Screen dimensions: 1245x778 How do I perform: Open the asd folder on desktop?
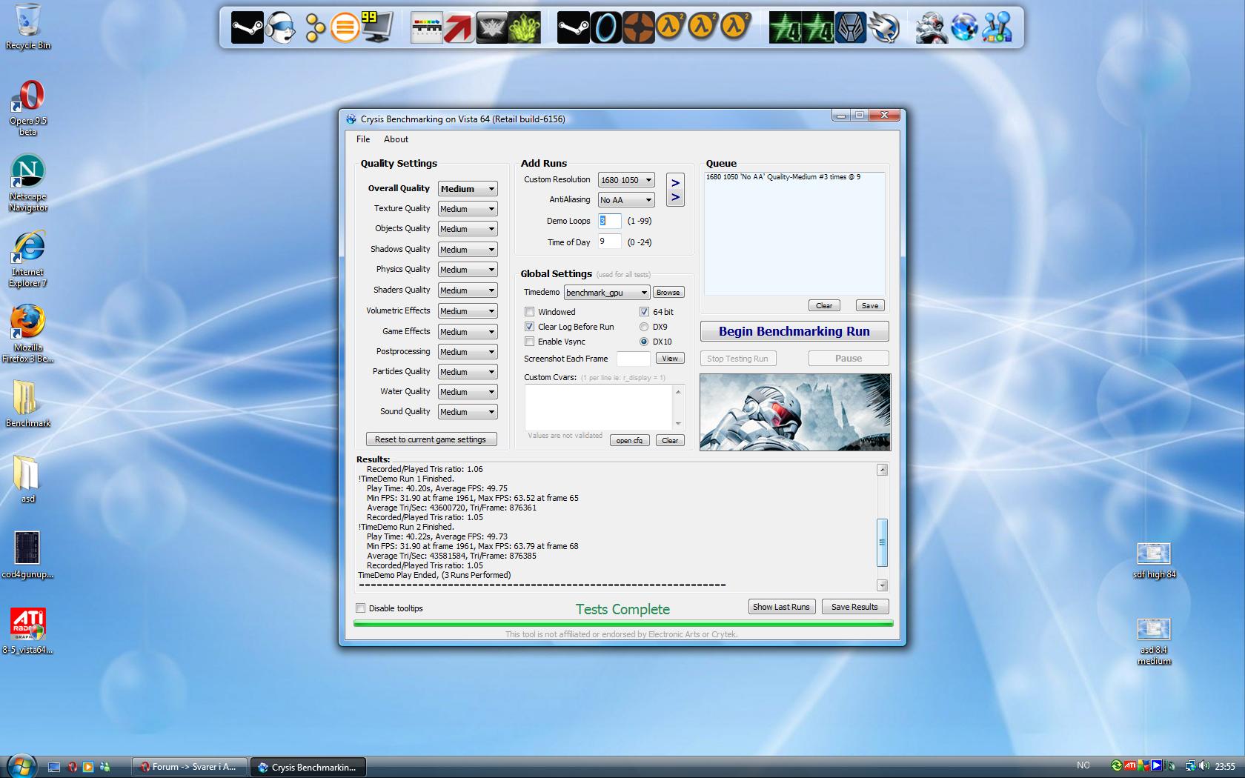point(28,479)
